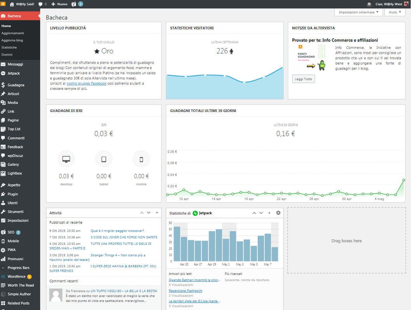
Task: Open Jetpack stats widget gear settings
Action: 278,213
